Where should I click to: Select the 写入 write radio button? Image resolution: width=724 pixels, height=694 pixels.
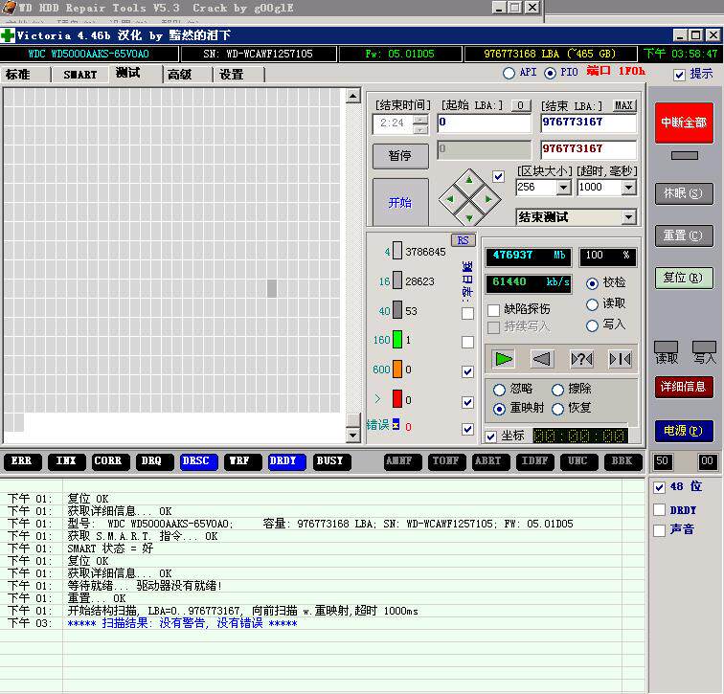point(592,325)
